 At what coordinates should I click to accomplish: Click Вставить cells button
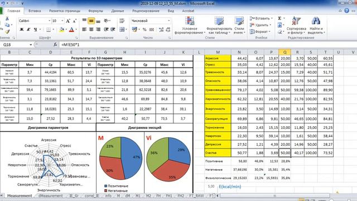(260, 18)
